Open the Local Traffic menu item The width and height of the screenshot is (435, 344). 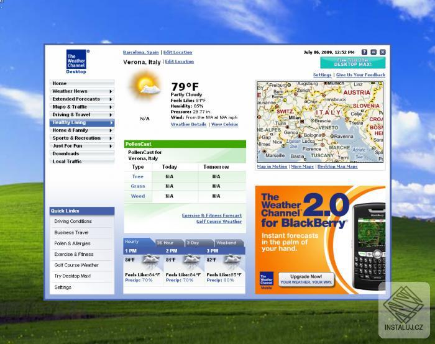pyautogui.click(x=82, y=161)
